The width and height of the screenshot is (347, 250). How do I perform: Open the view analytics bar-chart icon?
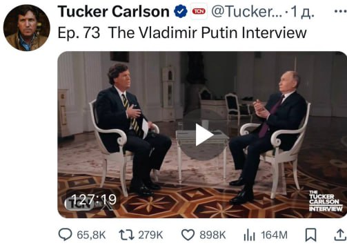click(249, 235)
